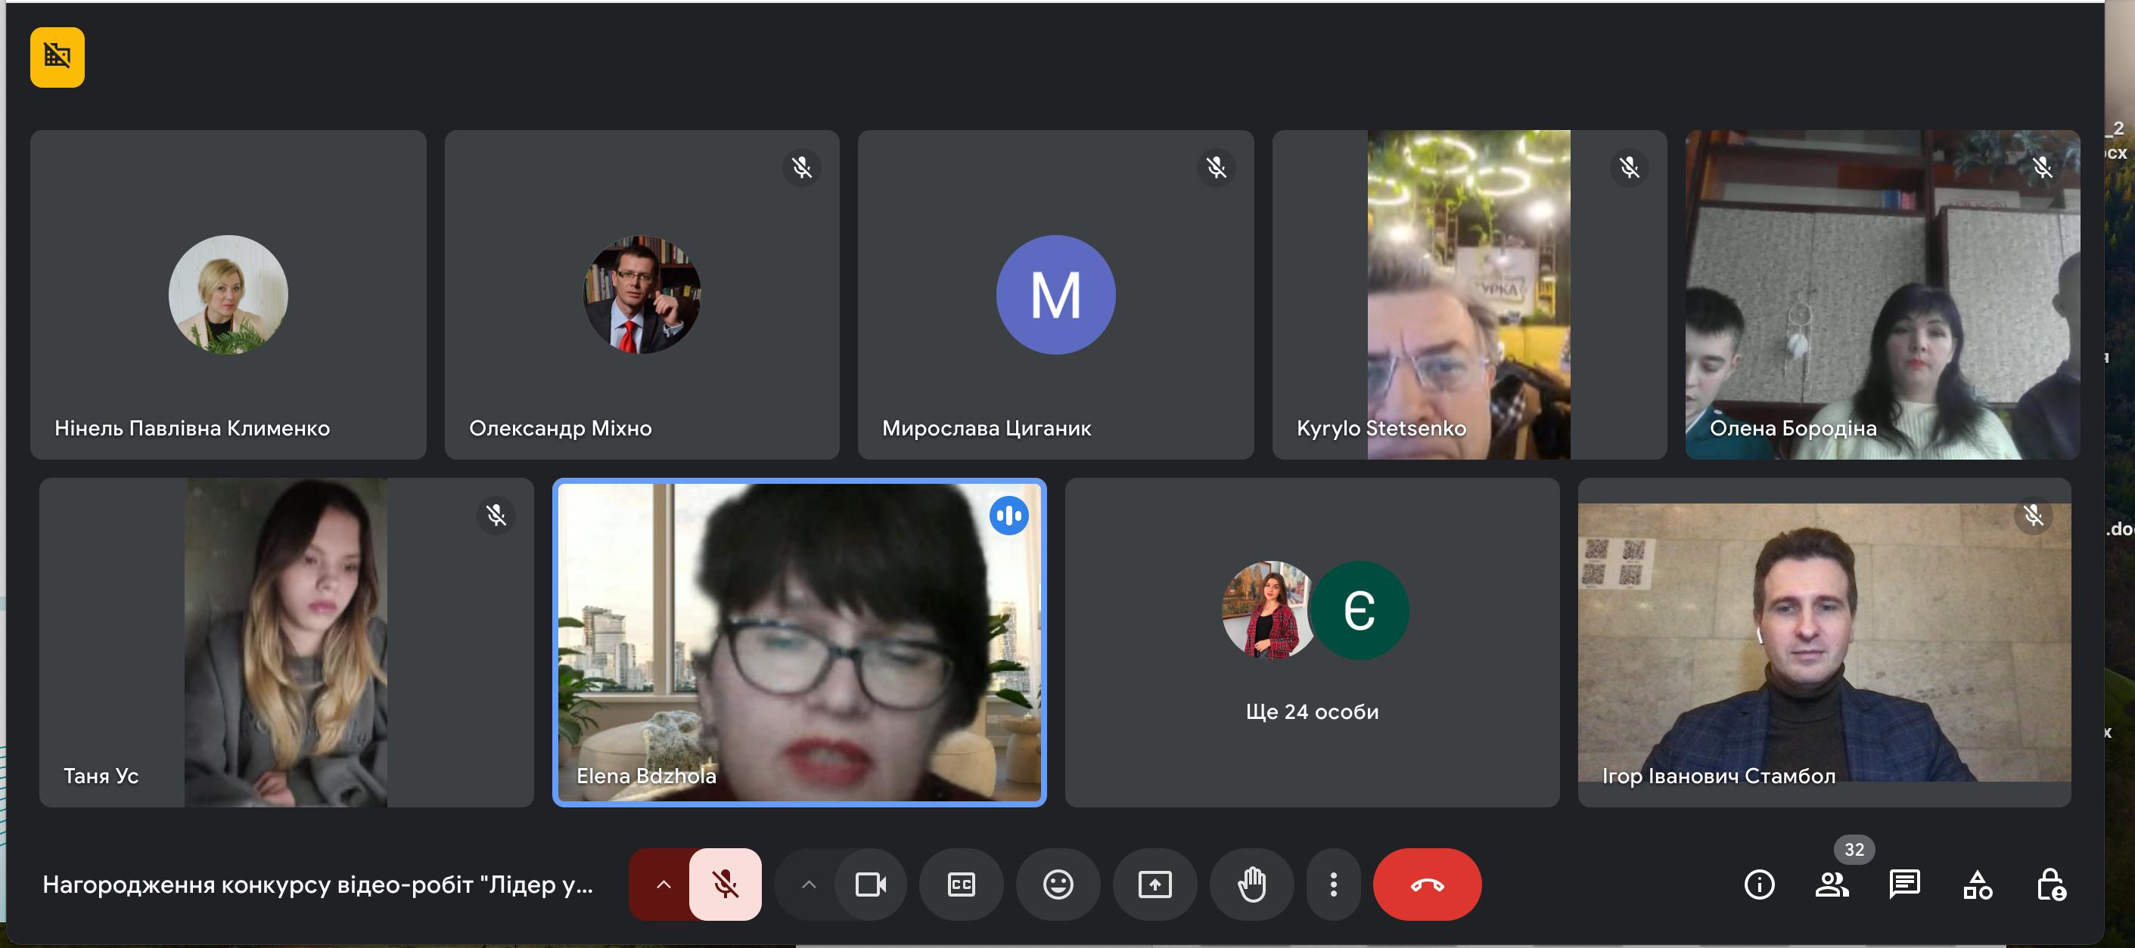Select Ігор Іванович Стамбол video tile

(1823, 643)
